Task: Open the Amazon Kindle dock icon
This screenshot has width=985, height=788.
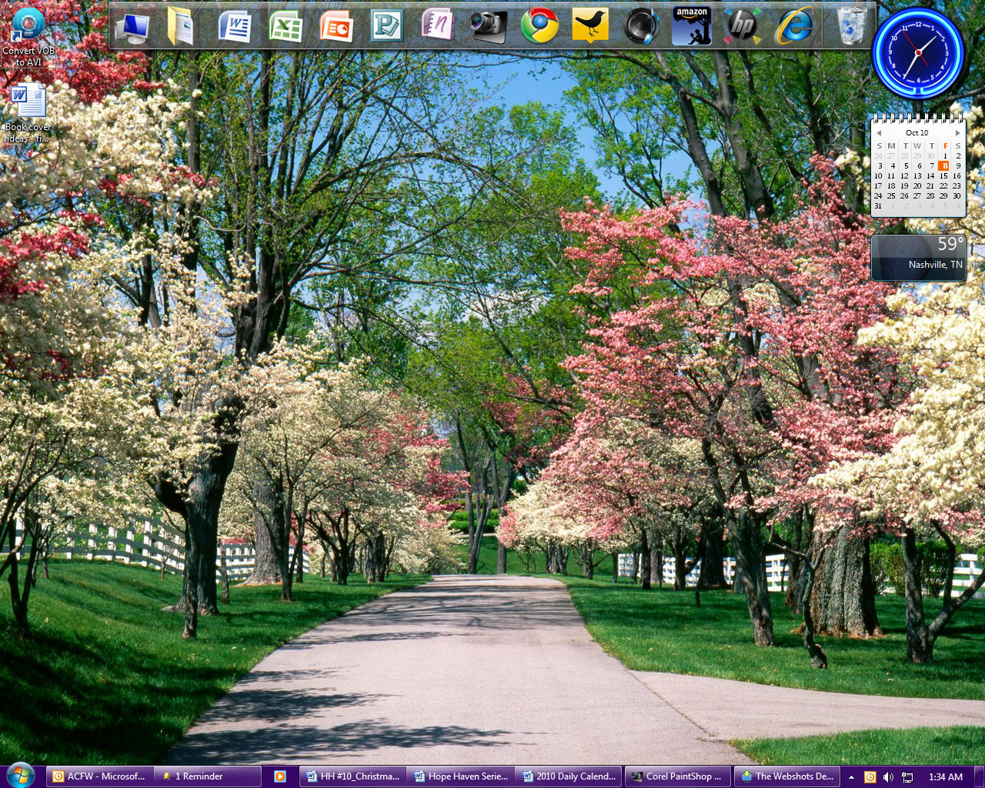Action: coord(691,26)
